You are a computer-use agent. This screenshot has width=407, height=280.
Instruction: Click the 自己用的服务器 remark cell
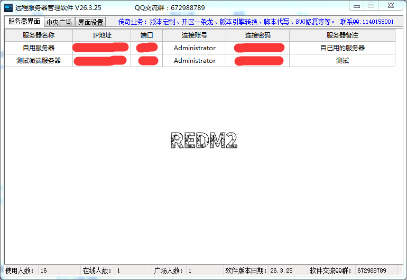click(x=342, y=48)
